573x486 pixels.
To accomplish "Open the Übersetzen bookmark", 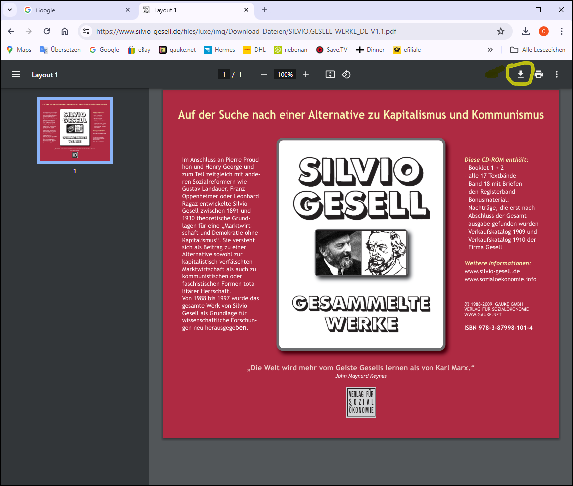I will click(60, 50).
